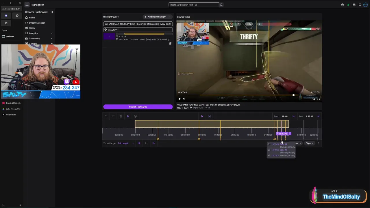This screenshot has height=208, width=370.
Task: Mute the source video volume
Action: (x=184, y=99)
